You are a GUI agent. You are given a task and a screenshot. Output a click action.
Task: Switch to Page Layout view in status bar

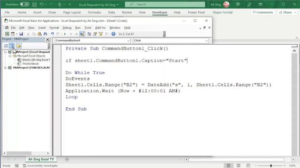pyautogui.click(x=239, y=166)
